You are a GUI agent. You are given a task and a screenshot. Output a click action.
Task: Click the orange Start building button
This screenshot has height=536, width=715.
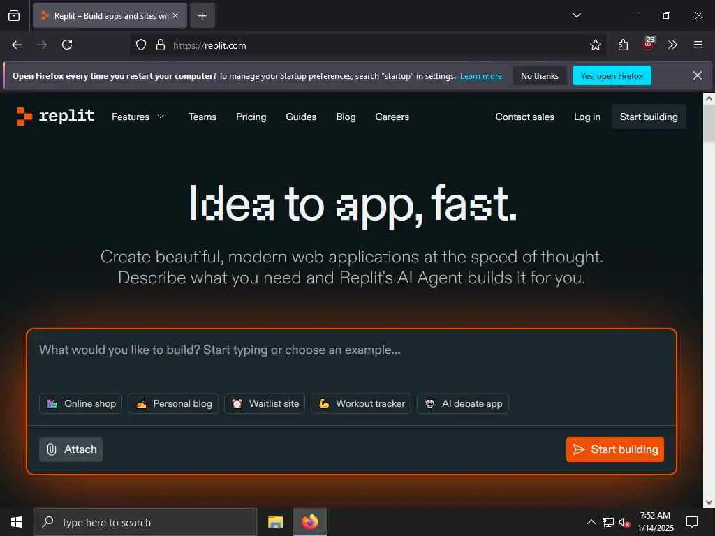pyautogui.click(x=614, y=449)
